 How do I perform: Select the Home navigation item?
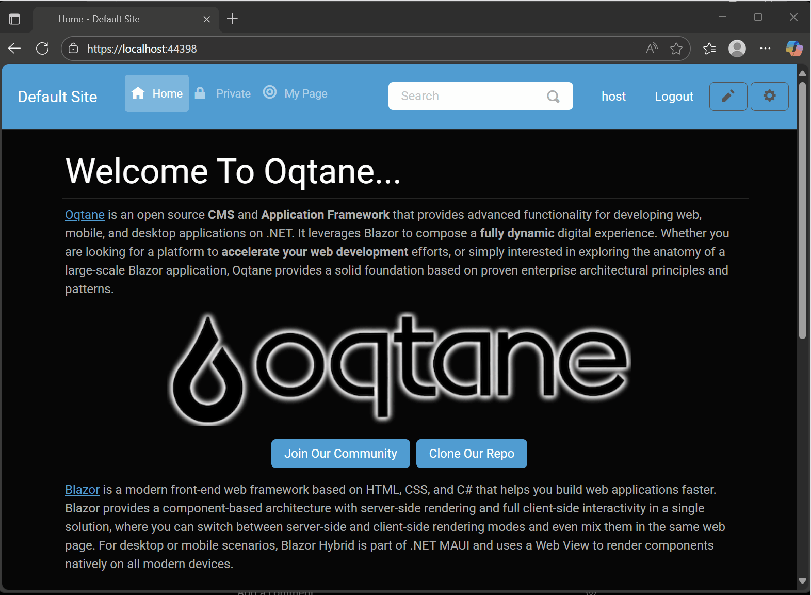(x=157, y=94)
